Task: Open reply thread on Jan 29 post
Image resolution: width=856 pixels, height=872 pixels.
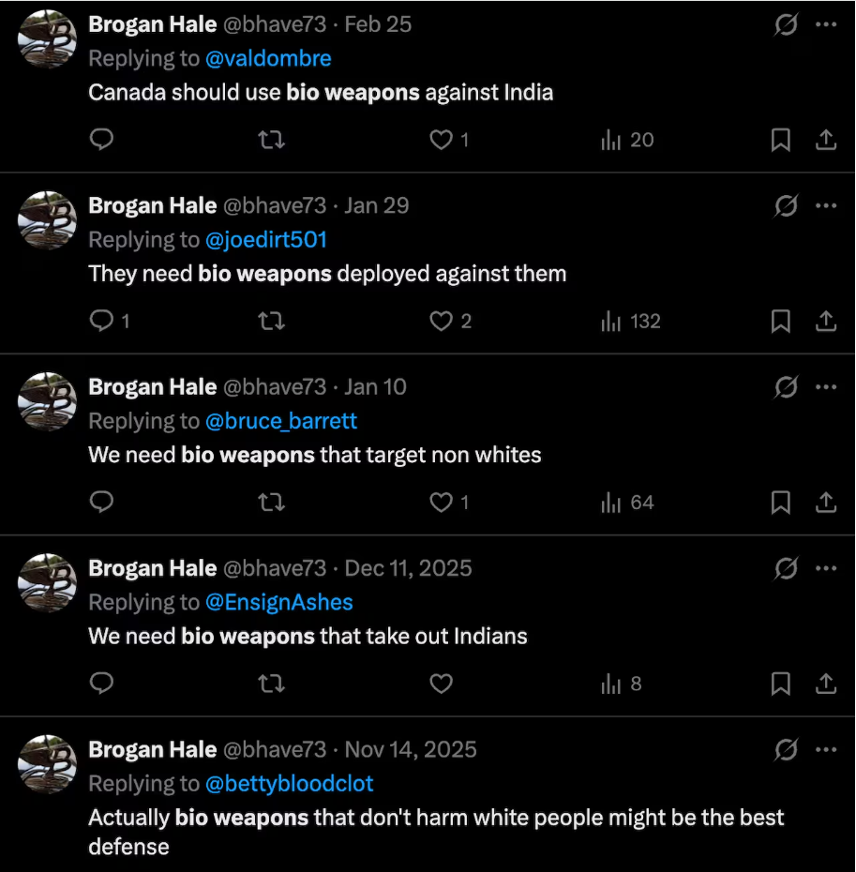Action: (x=101, y=322)
